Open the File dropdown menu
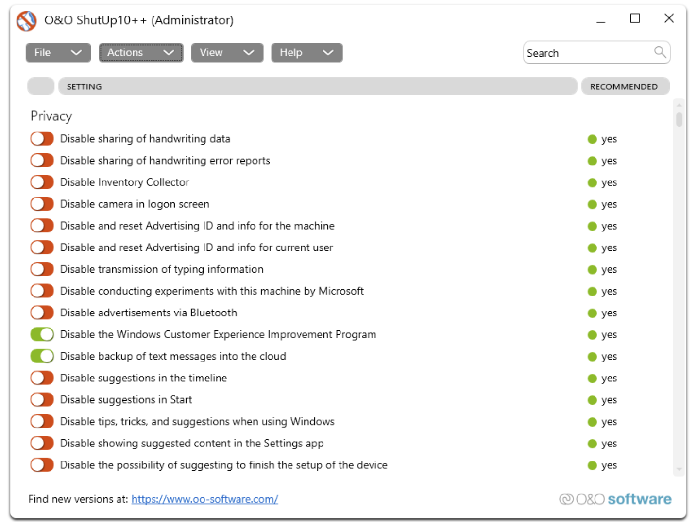Image resolution: width=697 pixels, height=527 pixels. 58,52
